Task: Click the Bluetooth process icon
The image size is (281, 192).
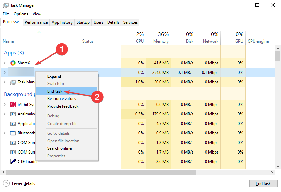Action: 13,133
